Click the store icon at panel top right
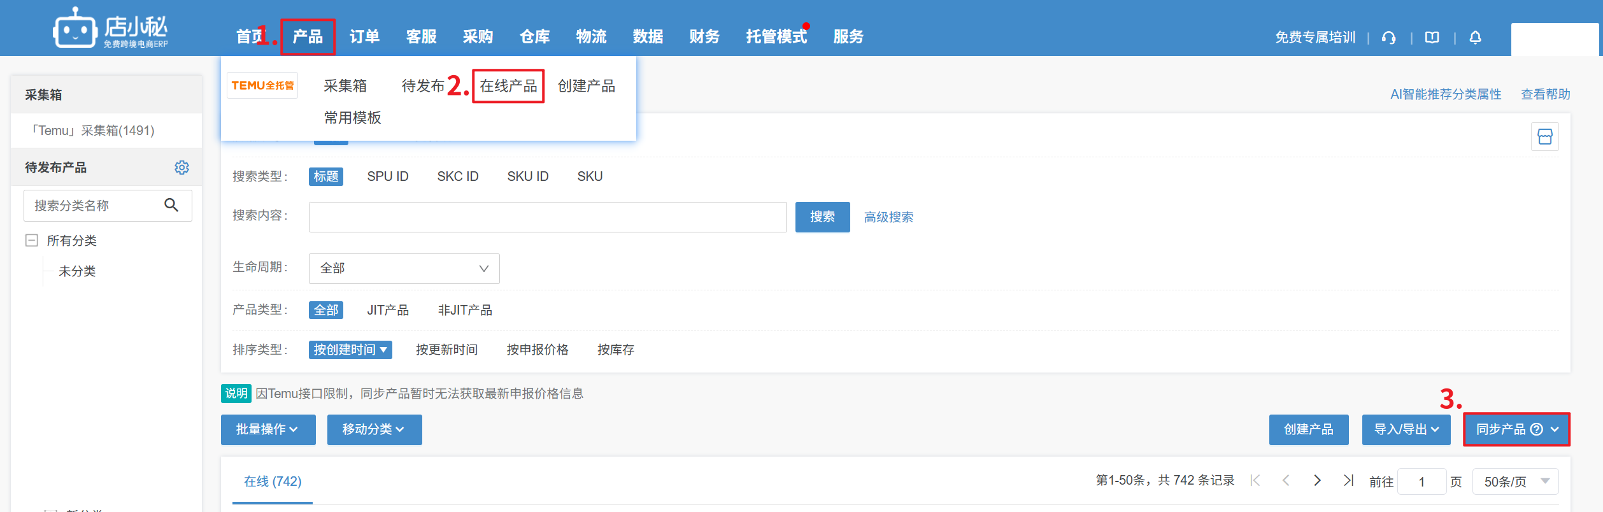 (x=1544, y=137)
